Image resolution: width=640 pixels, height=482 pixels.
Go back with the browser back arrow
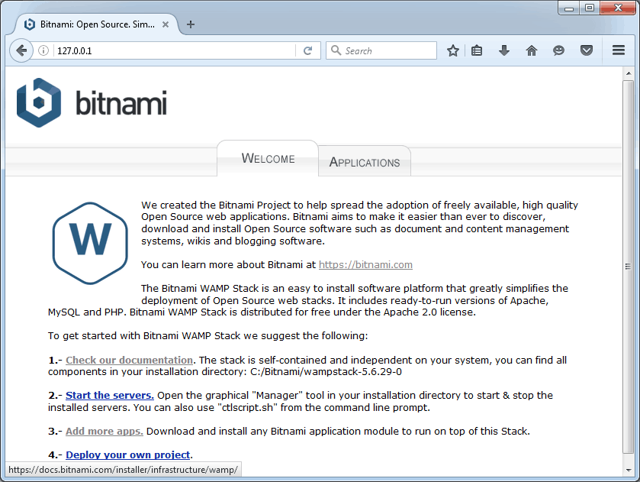click(21, 50)
